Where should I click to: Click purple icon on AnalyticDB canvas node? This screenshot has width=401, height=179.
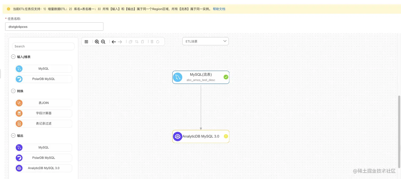pos(178,136)
